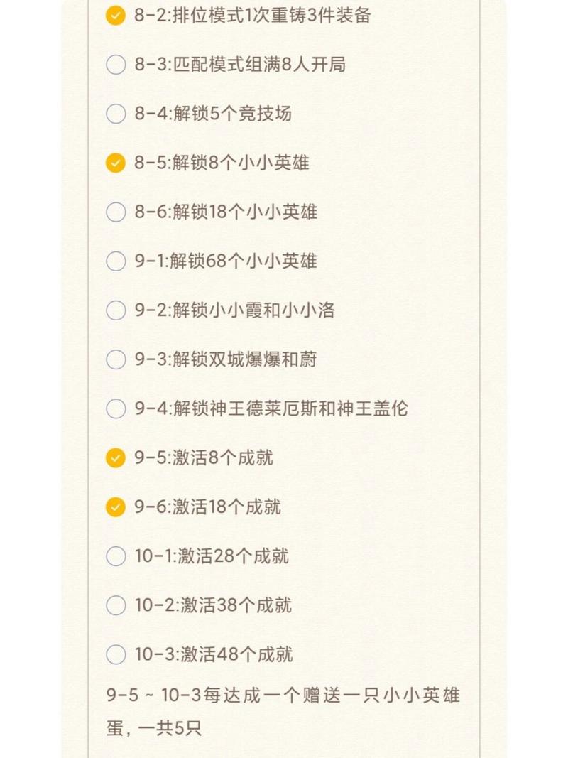Click the 10-1:激活28个成就 item text
Image resolution: width=568 pixels, height=758 pixels.
pos(212,556)
